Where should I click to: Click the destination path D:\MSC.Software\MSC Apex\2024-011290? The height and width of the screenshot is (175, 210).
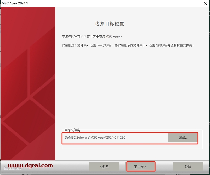(x=95, y=138)
